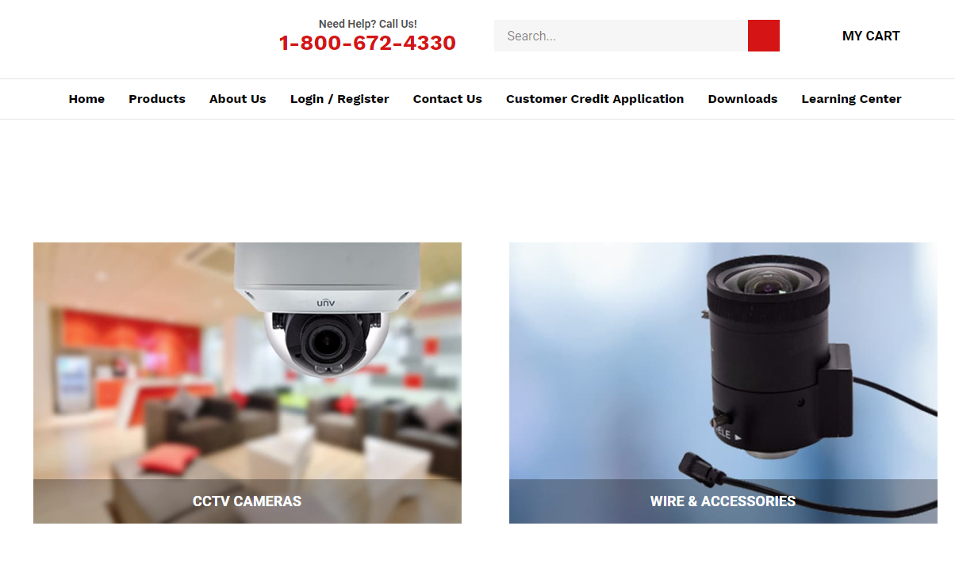Select Login / Register in navigation
The image size is (955, 564).
pos(339,99)
